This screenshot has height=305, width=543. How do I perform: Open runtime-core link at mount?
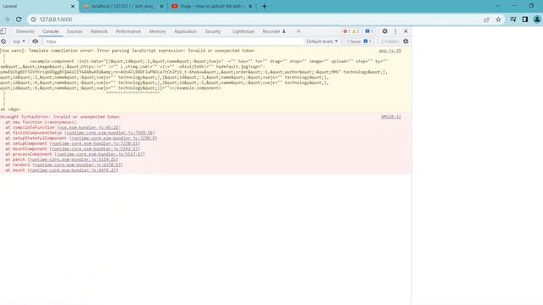73,170
